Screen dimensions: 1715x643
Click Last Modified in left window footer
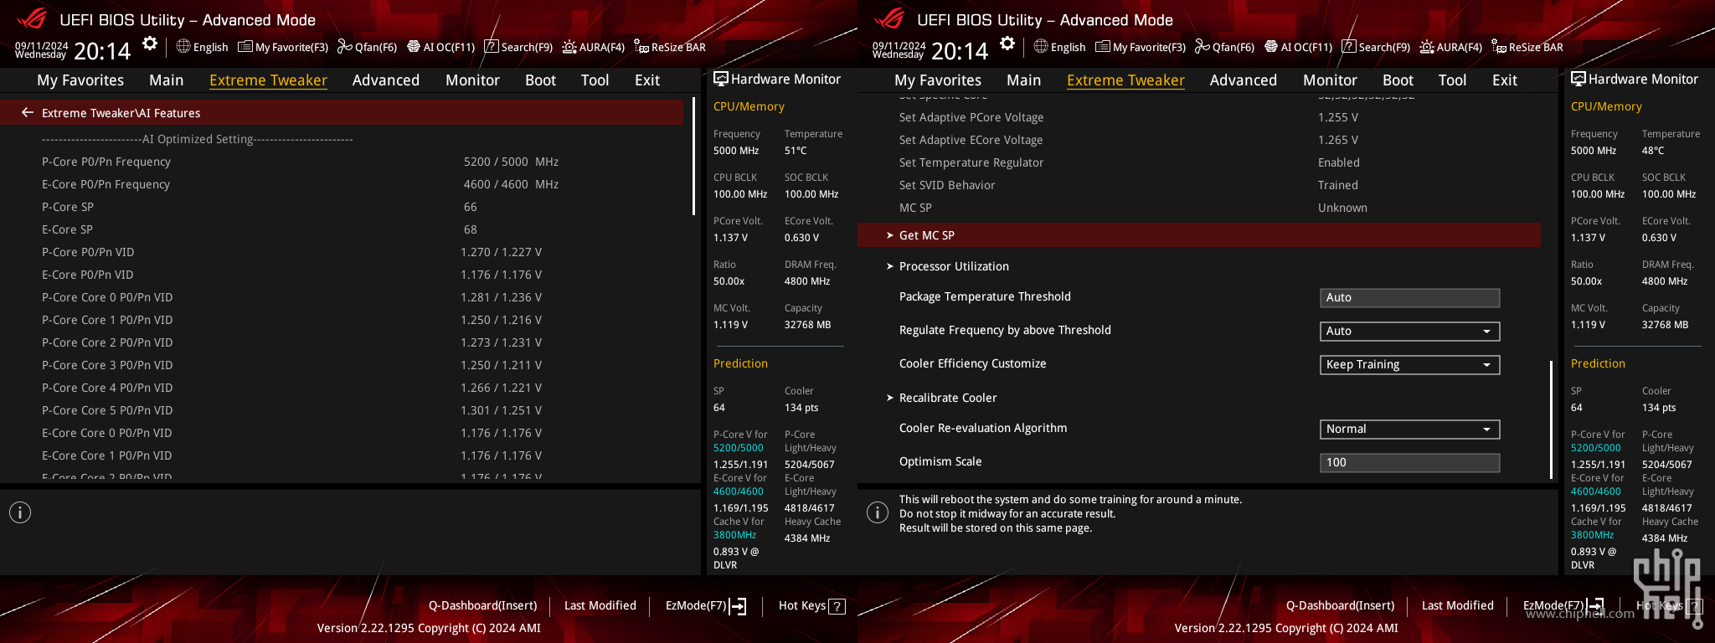(x=600, y=605)
